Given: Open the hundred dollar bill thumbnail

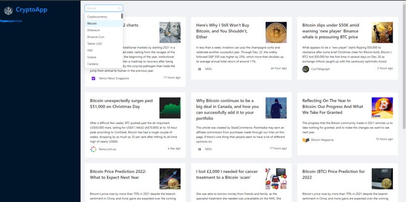Looking at the screenshot, I should tap(170, 32).
